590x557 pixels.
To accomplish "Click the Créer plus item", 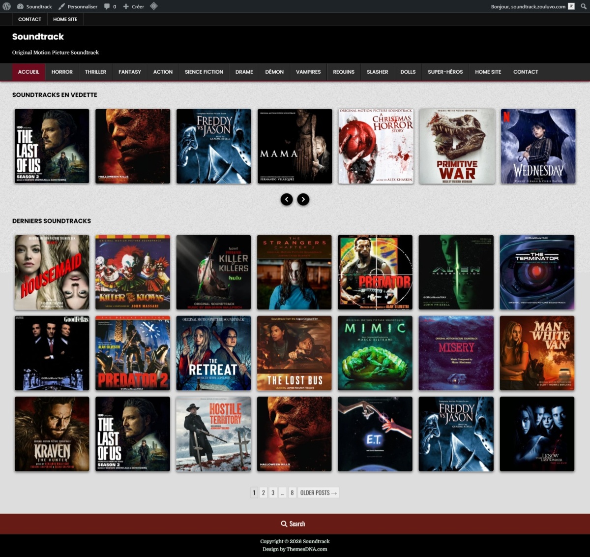I will (133, 6).
